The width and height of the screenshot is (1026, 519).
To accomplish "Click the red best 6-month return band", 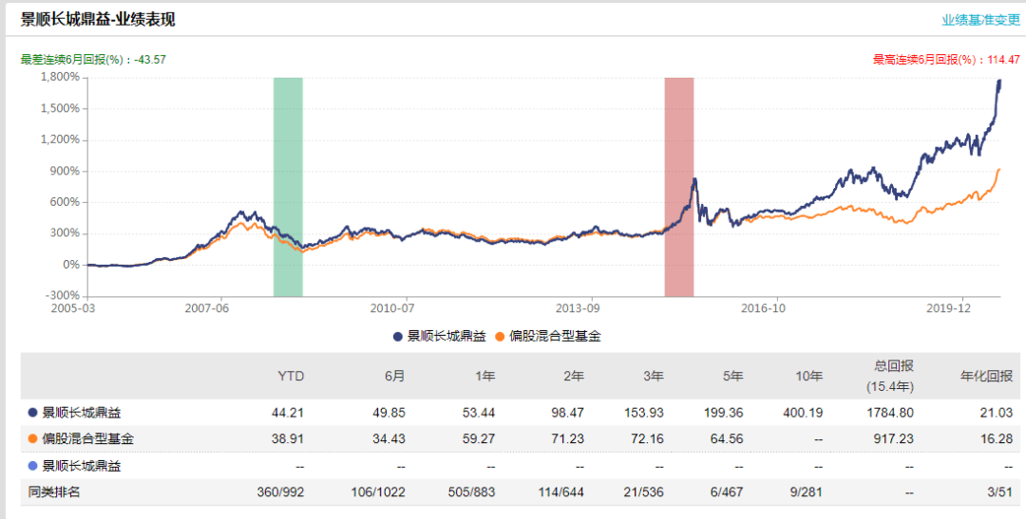I will [x=679, y=186].
